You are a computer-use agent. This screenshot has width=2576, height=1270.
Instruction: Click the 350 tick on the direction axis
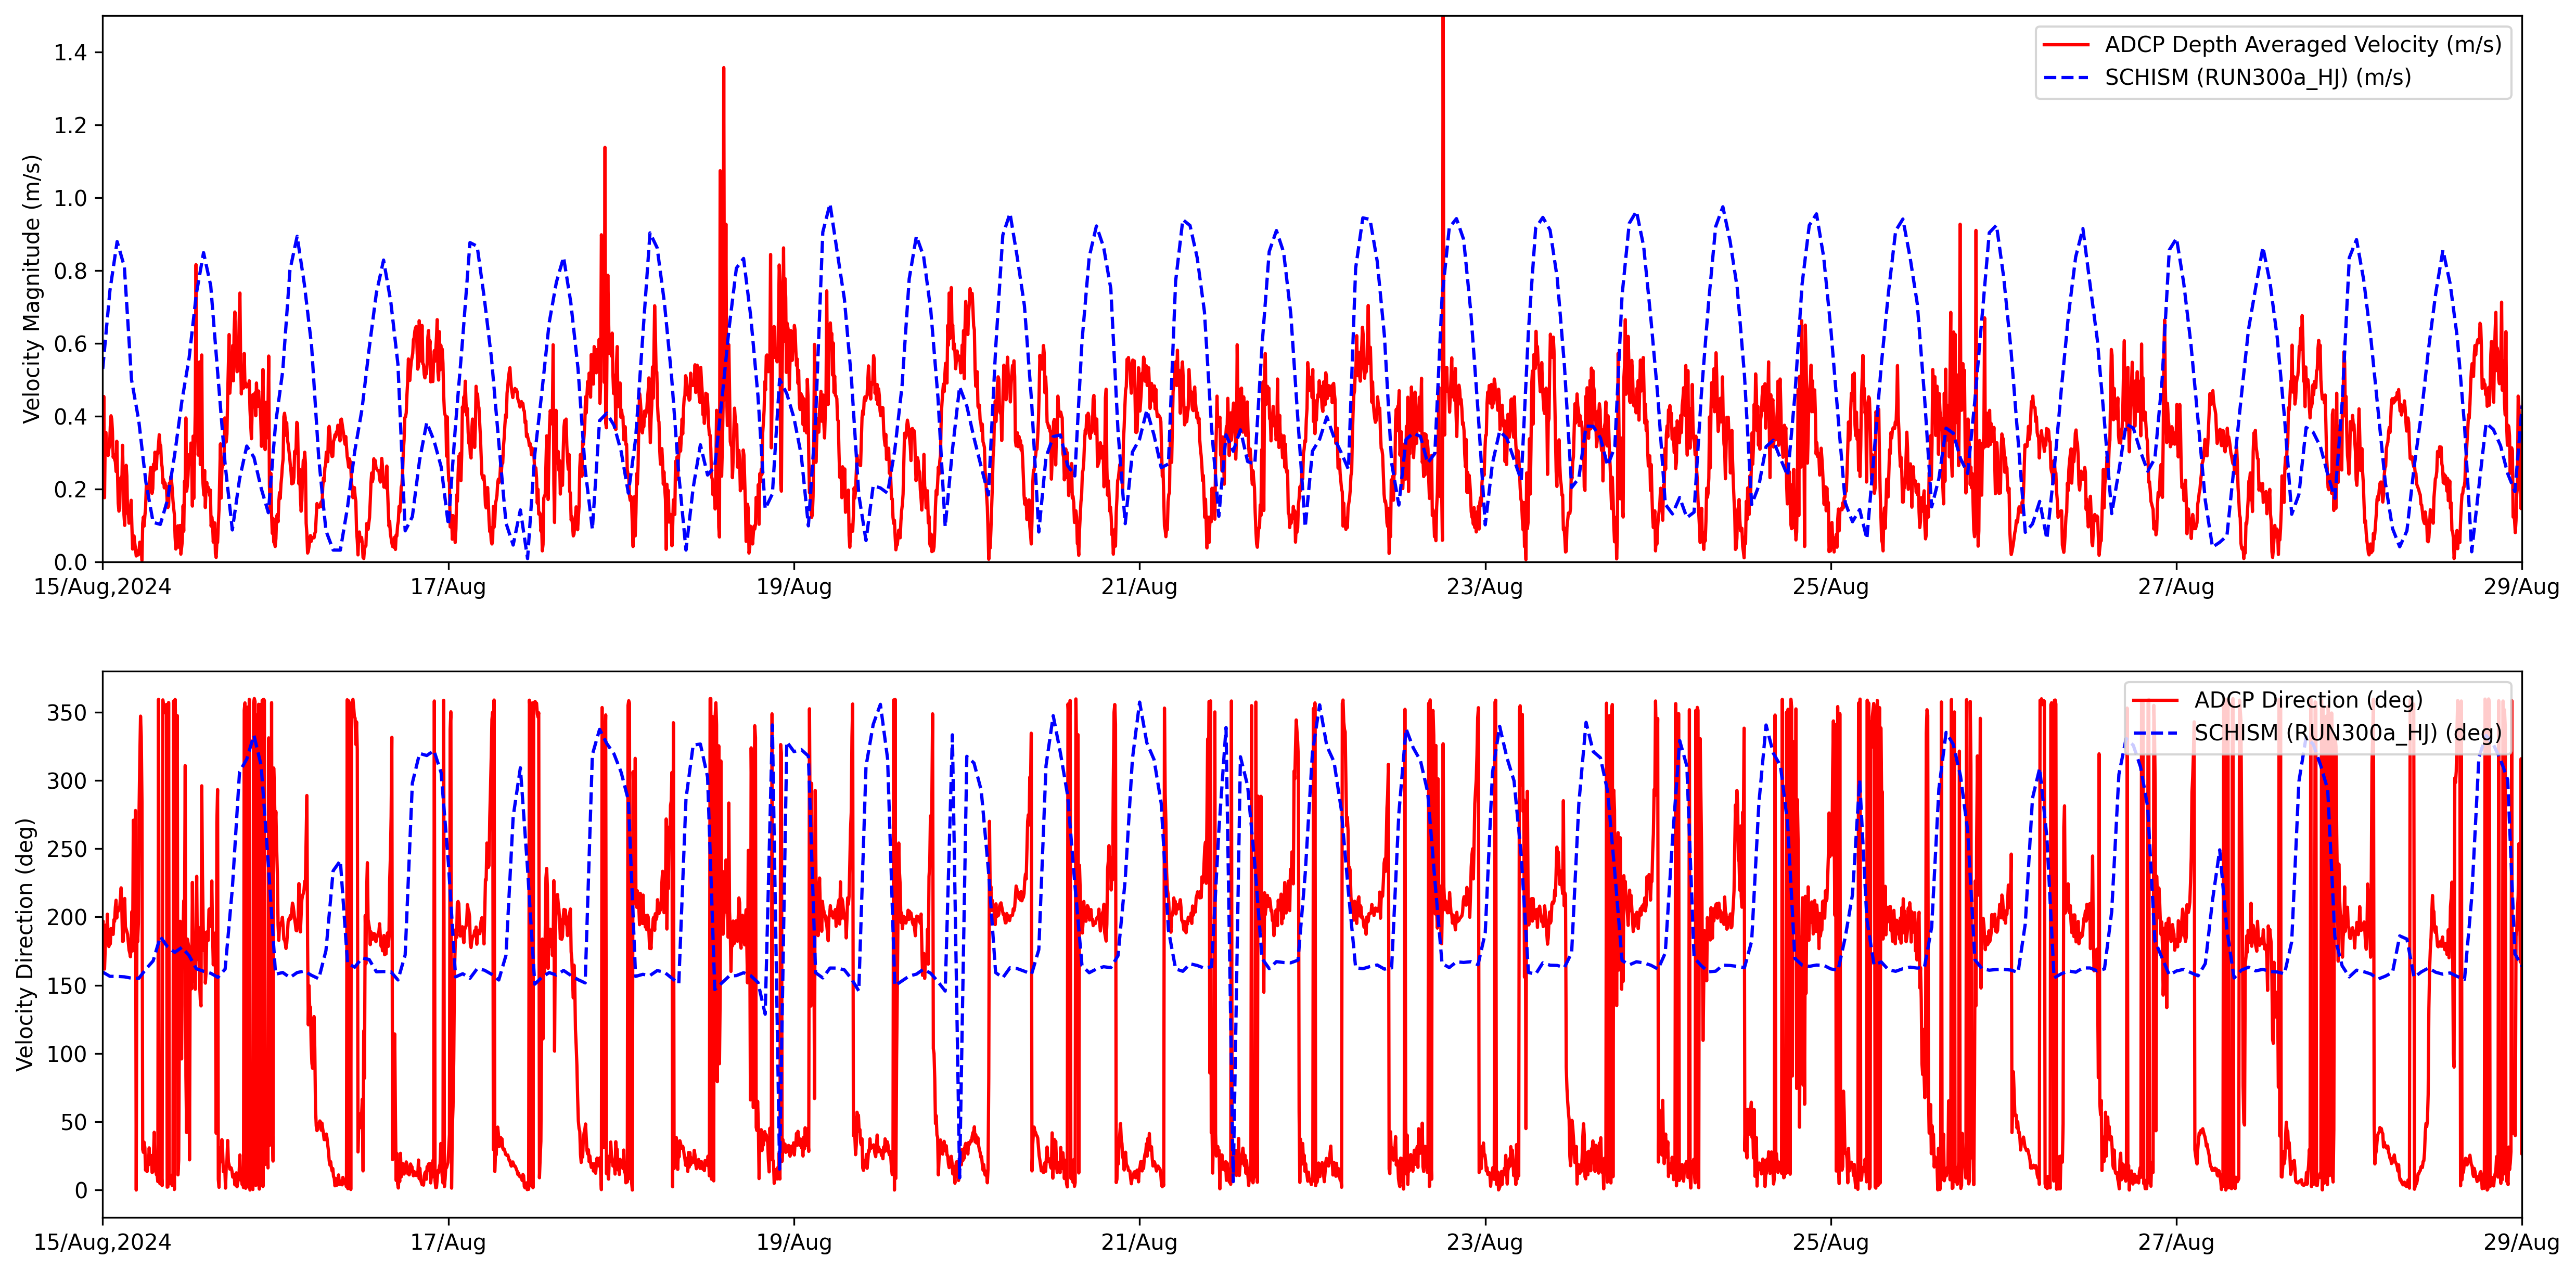point(67,713)
